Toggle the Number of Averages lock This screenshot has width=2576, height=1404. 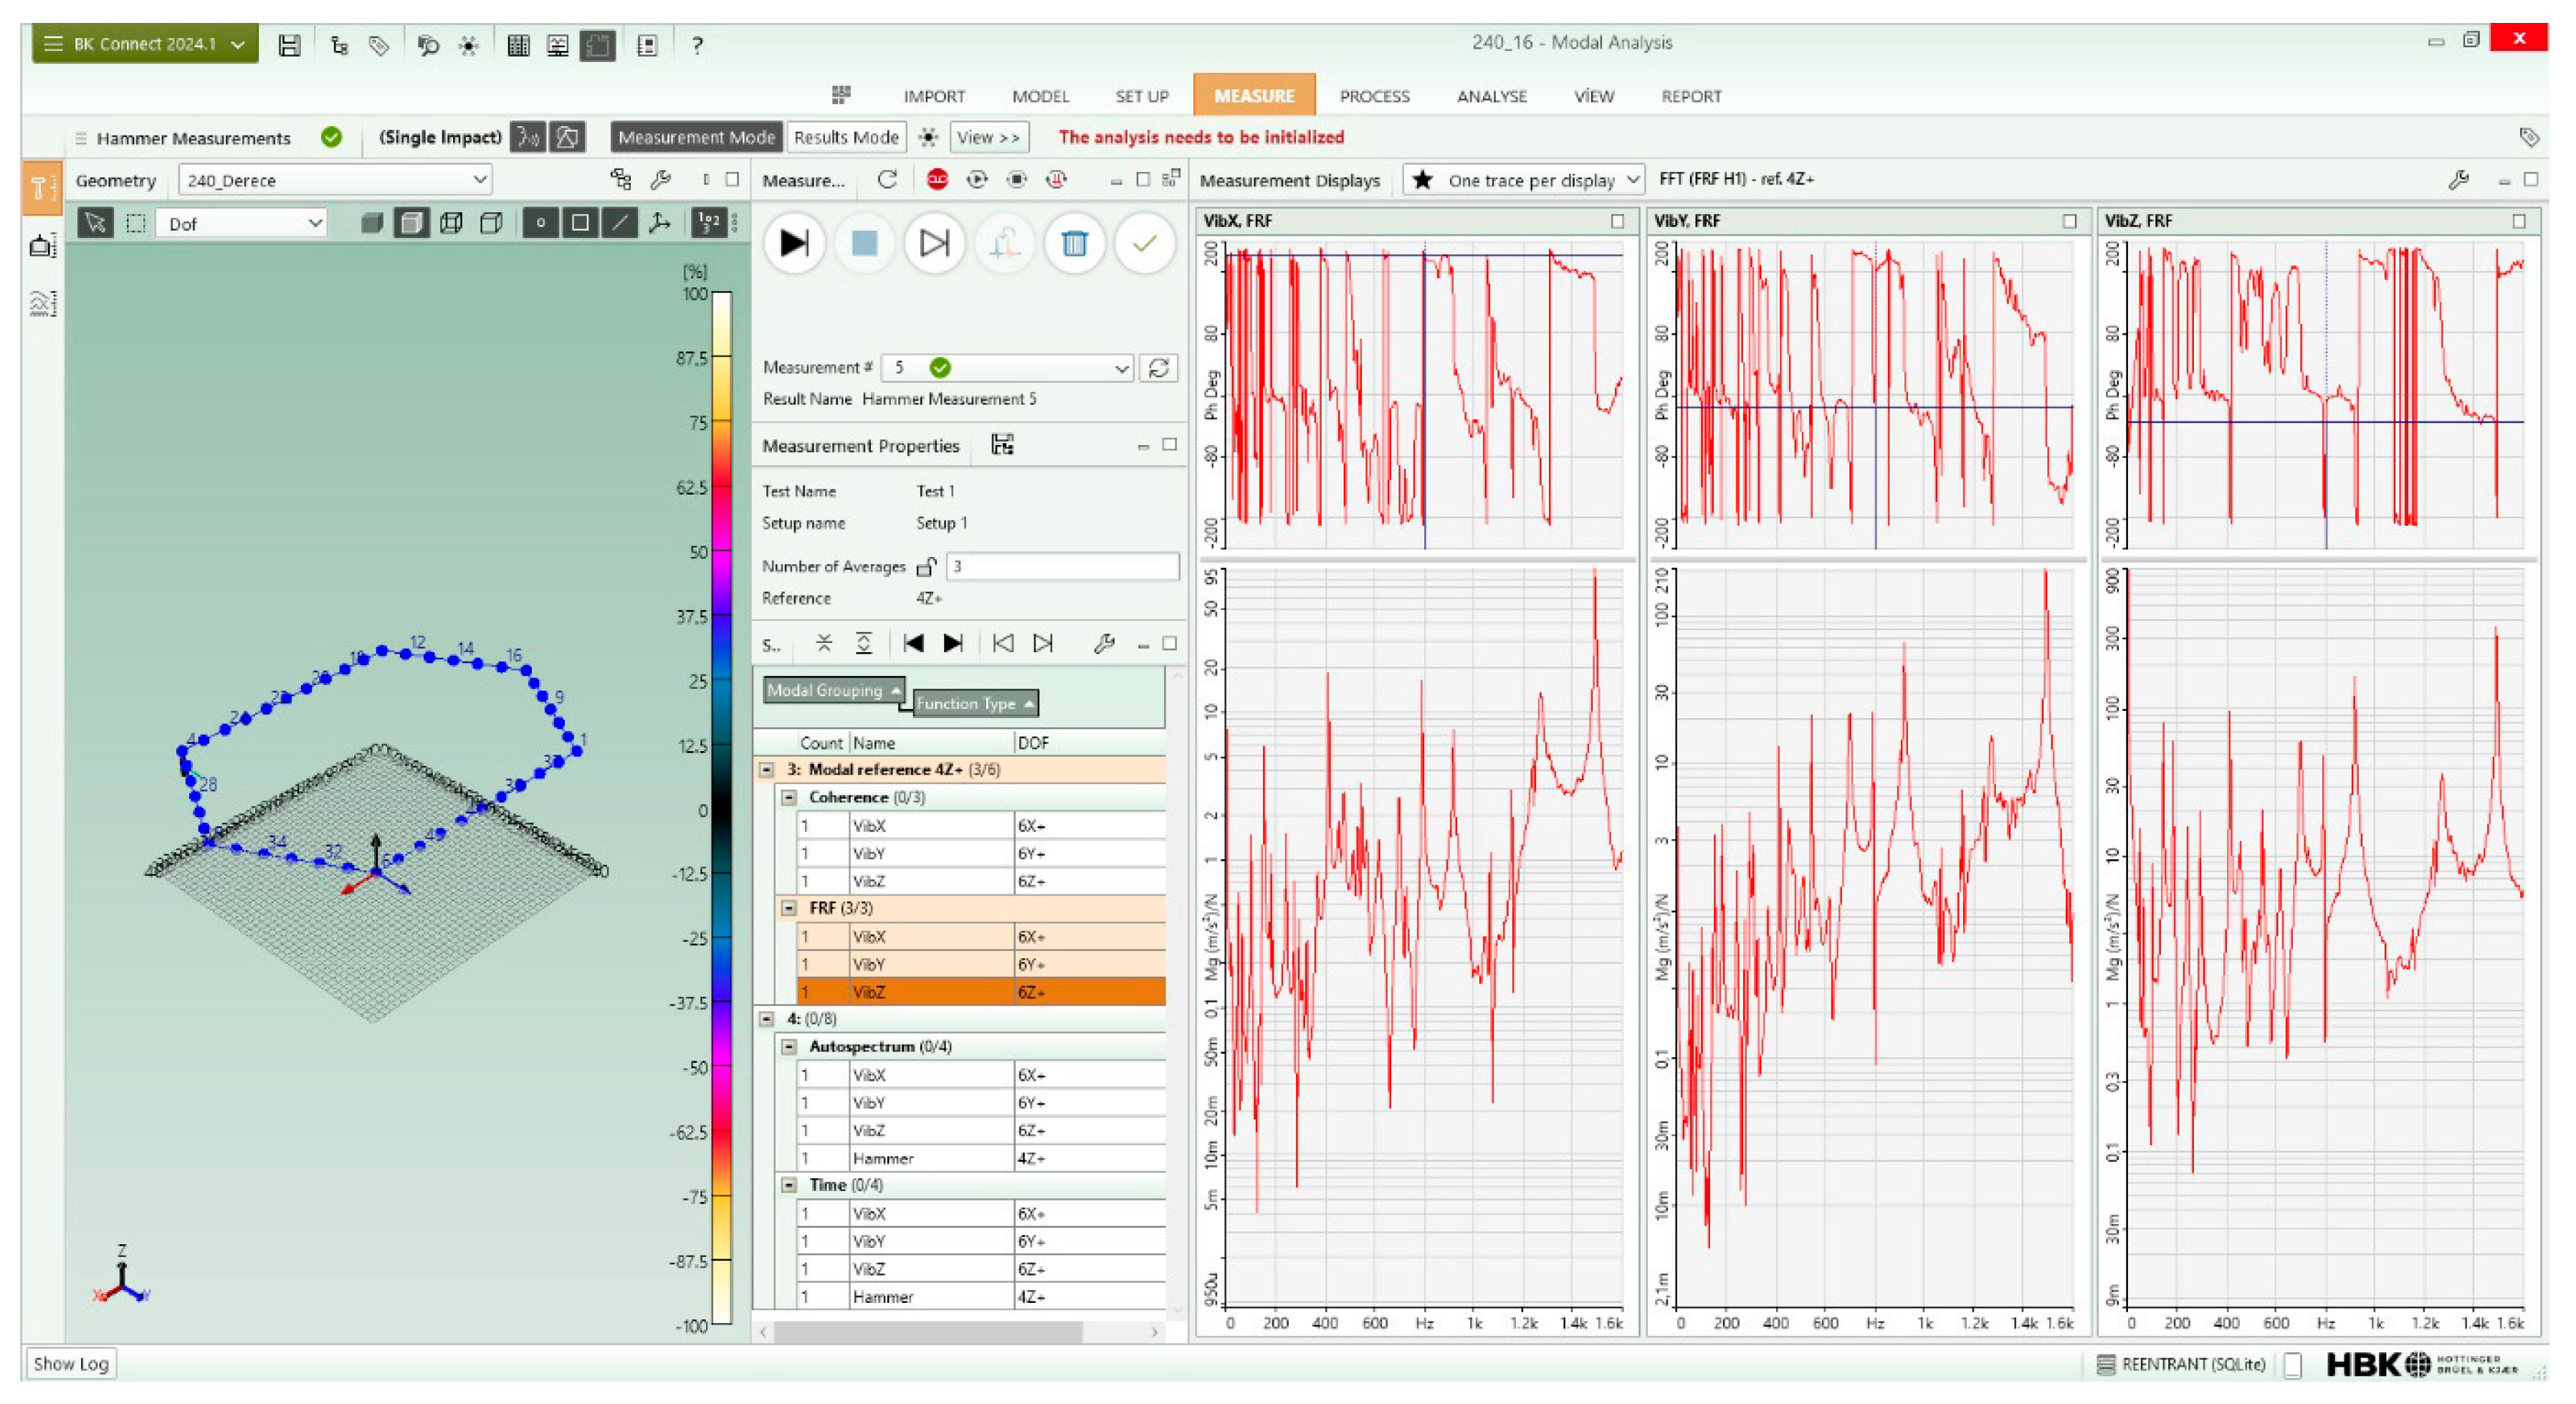[x=926, y=567]
